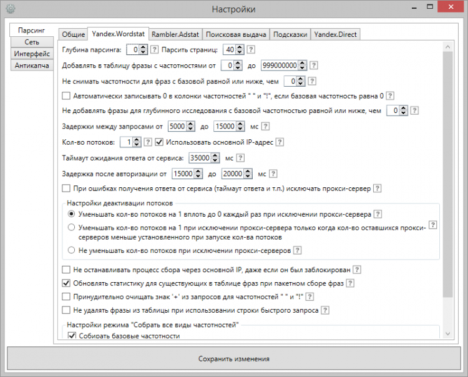Click the deep-research base frequency input field
The image size is (468, 377).
[x=393, y=110]
